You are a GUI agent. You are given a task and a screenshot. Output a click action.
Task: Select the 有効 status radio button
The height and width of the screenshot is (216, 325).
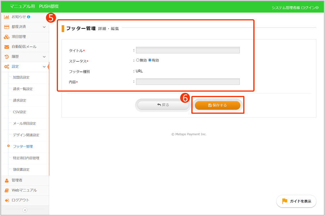(x=150, y=60)
